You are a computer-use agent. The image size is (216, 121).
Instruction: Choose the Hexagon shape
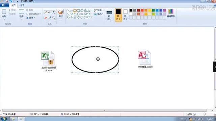coord(79,14)
